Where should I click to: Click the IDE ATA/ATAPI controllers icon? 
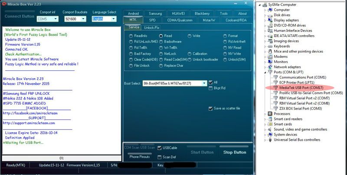pyautogui.click(x=270, y=36)
